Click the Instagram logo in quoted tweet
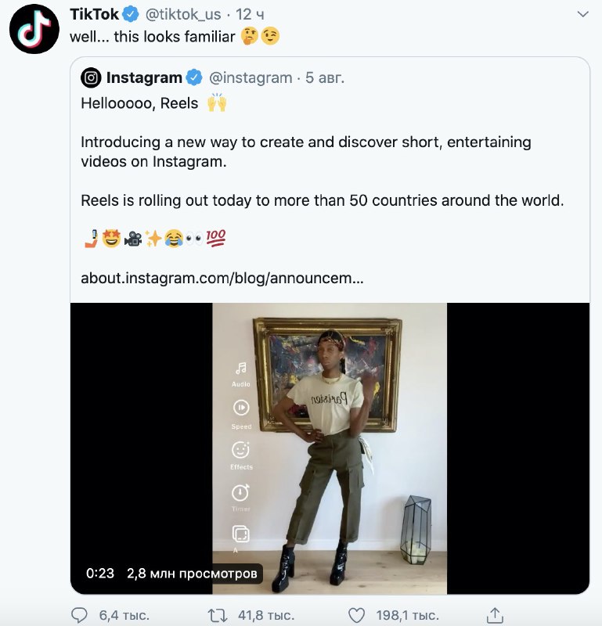 pyautogui.click(x=92, y=77)
